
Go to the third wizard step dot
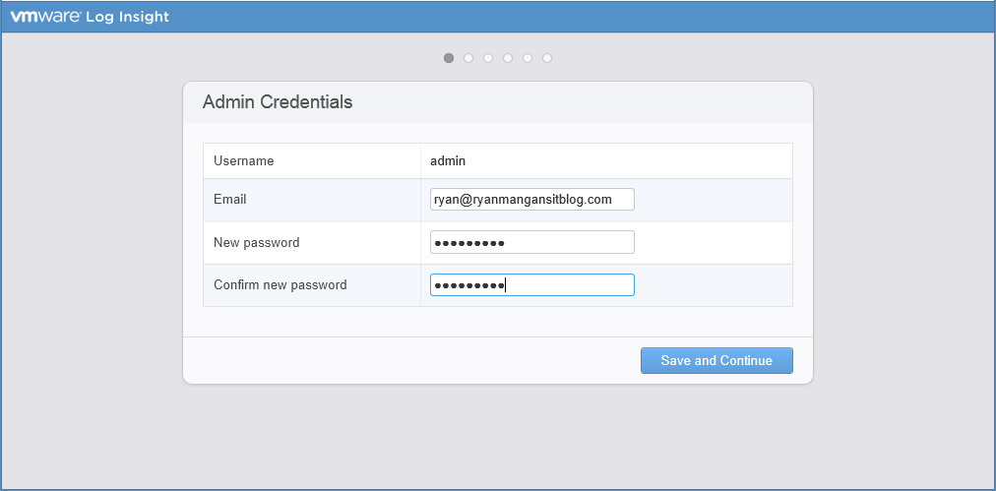pos(488,58)
